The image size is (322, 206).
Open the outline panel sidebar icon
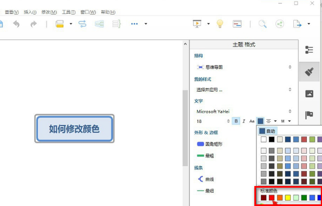coord(309,50)
